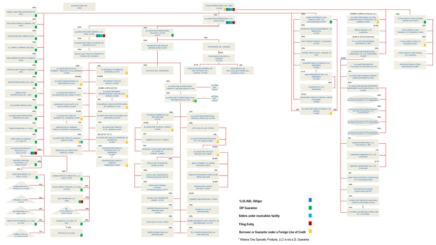436x245 pixels.
Task: Click the Alliance One North America, LLC box
Action: click(89, 33)
